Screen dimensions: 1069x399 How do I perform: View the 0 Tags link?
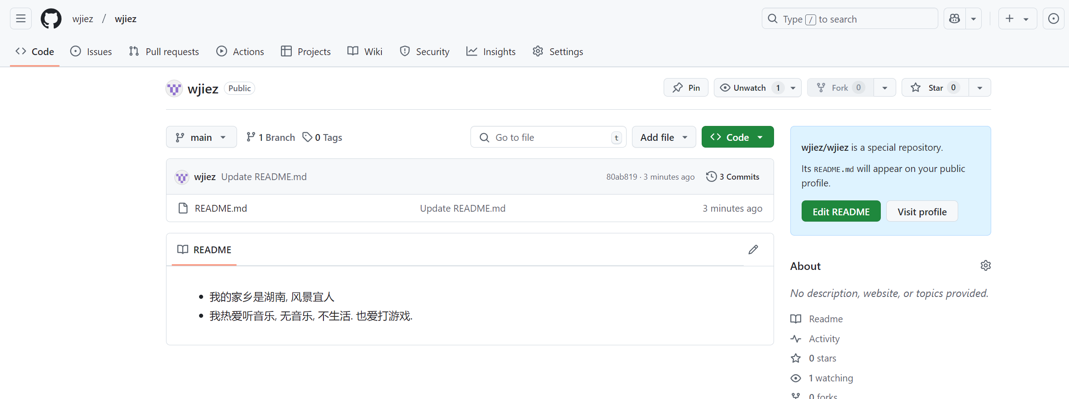click(x=322, y=137)
